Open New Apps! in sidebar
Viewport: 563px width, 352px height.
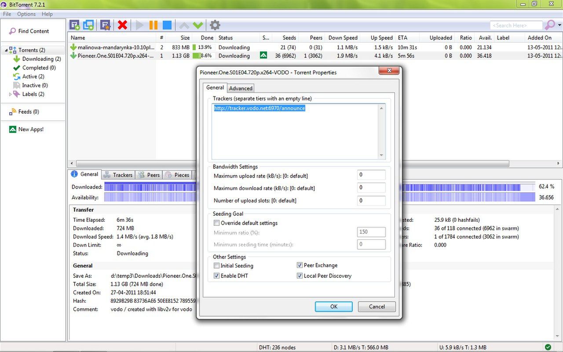(26, 129)
